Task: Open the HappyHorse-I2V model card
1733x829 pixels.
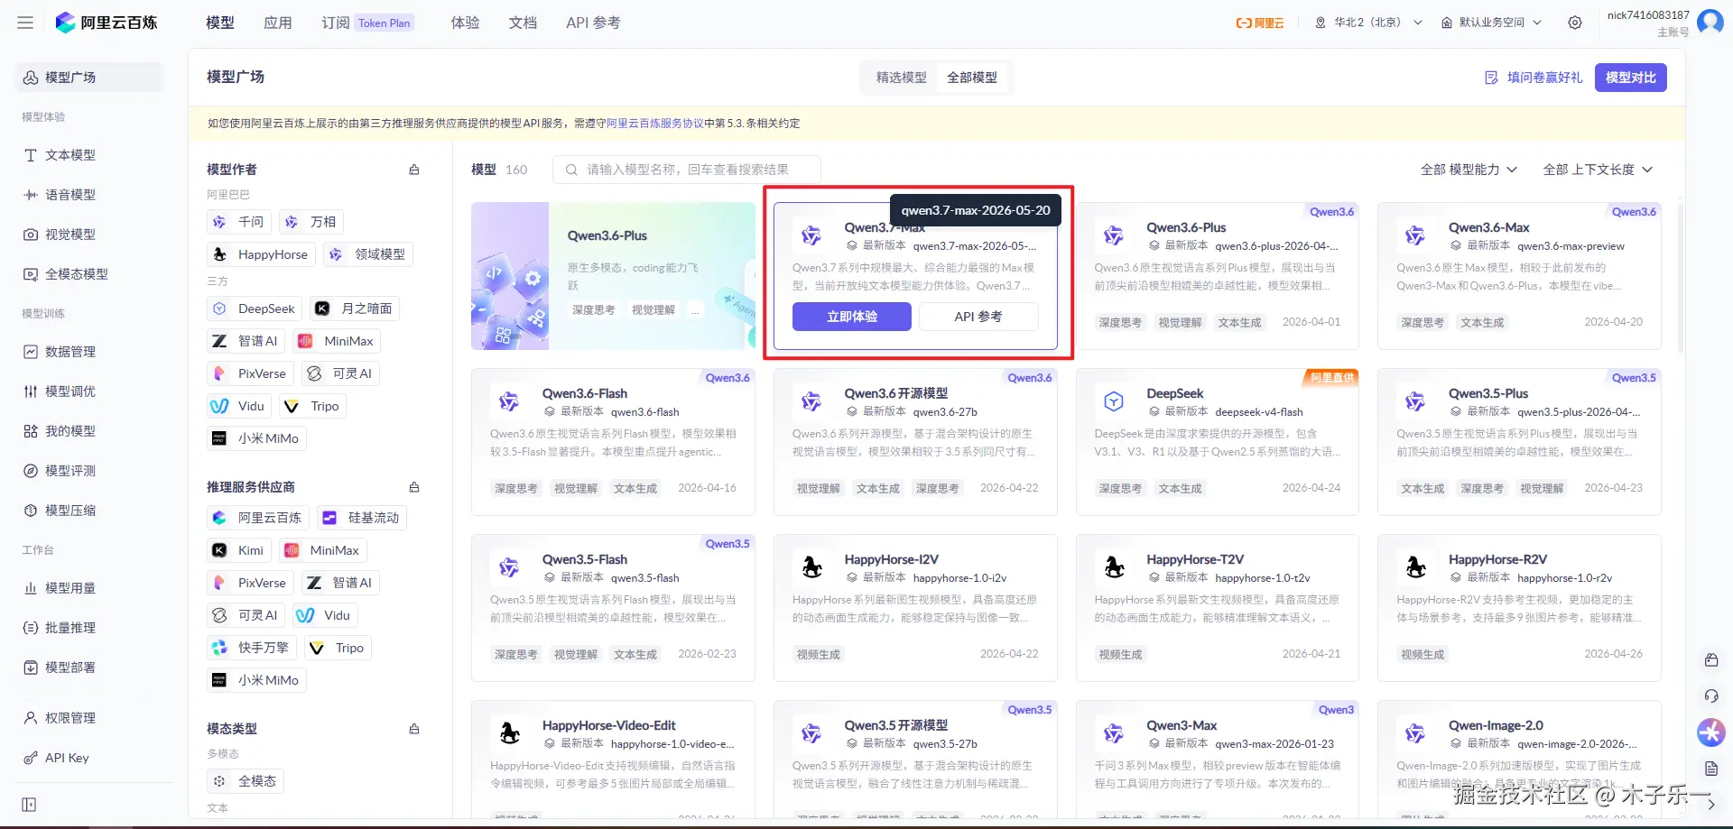Action: click(x=915, y=608)
